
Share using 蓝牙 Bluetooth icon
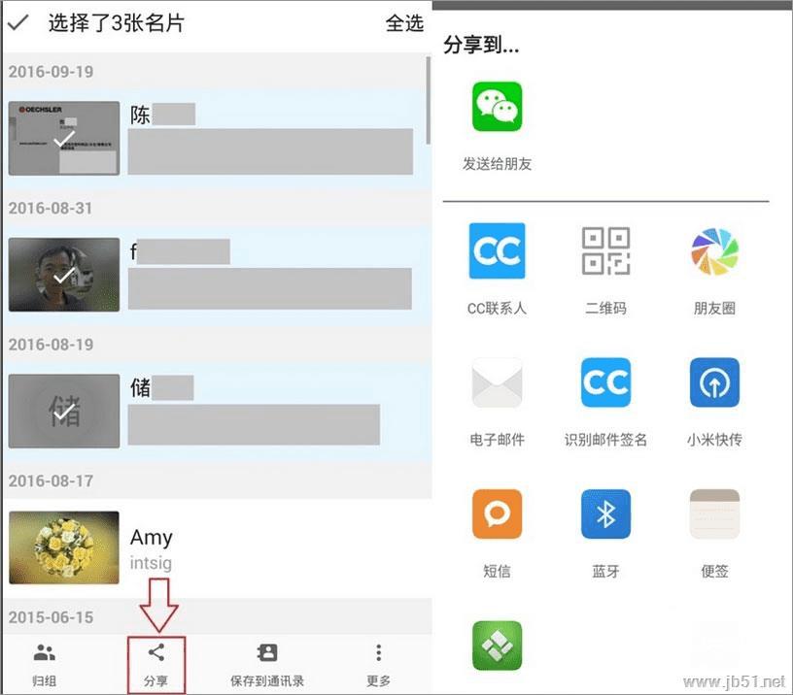(x=605, y=513)
